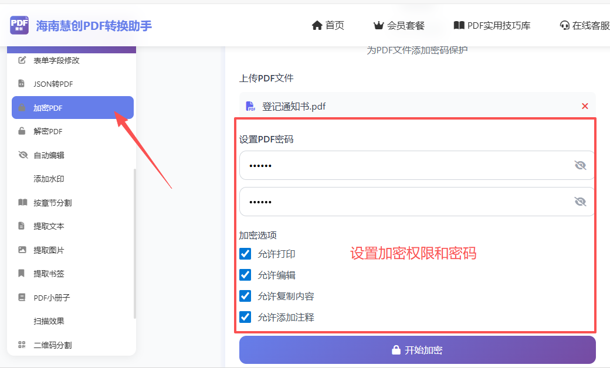The width and height of the screenshot is (610, 368).
Task: Select 自动编辑 in the sidebar
Action: (73, 155)
